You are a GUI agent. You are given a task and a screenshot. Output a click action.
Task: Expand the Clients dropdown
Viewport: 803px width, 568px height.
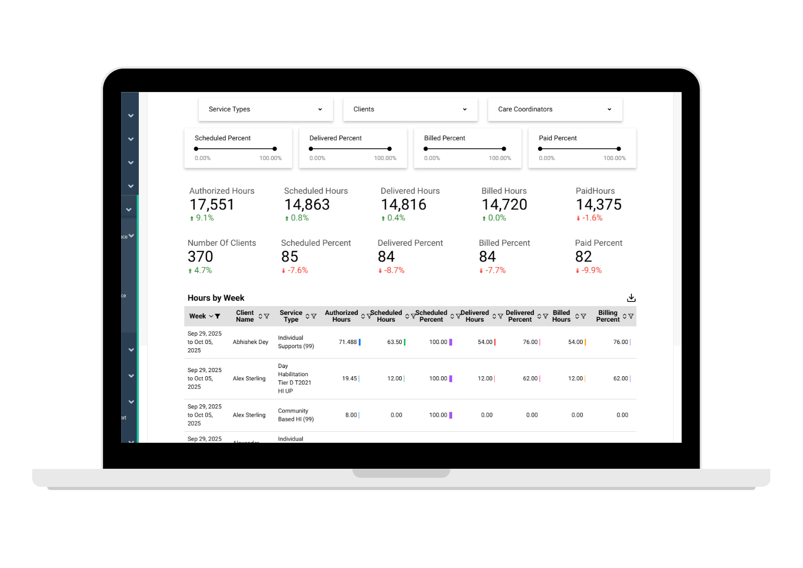coord(410,110)
